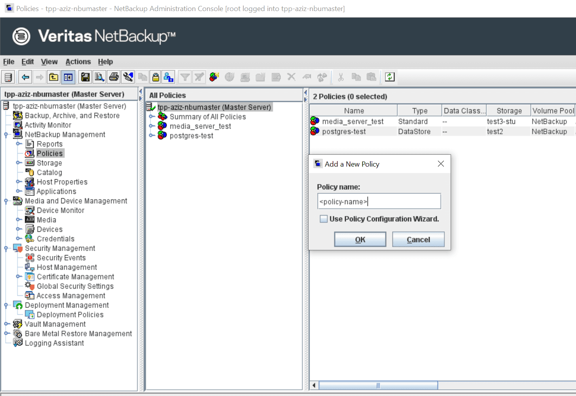Toggle the show/hide tree pane button
Image resolution: width=576 pixels, height=396 pixels.
point(68,77)
